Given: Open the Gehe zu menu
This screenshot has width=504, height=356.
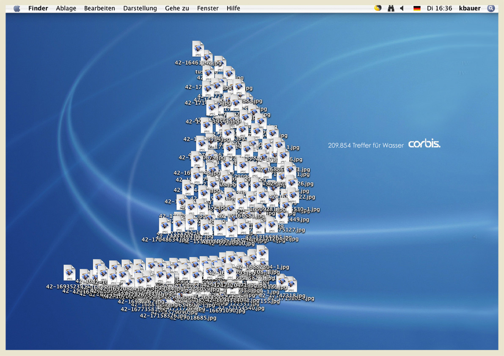Looking at the screenshot, I should point(177,8).
